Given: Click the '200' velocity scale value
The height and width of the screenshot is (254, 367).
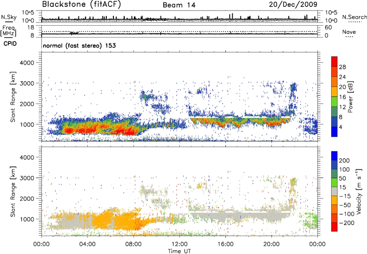Looking at the screenshot, I should tap(345, 160).
